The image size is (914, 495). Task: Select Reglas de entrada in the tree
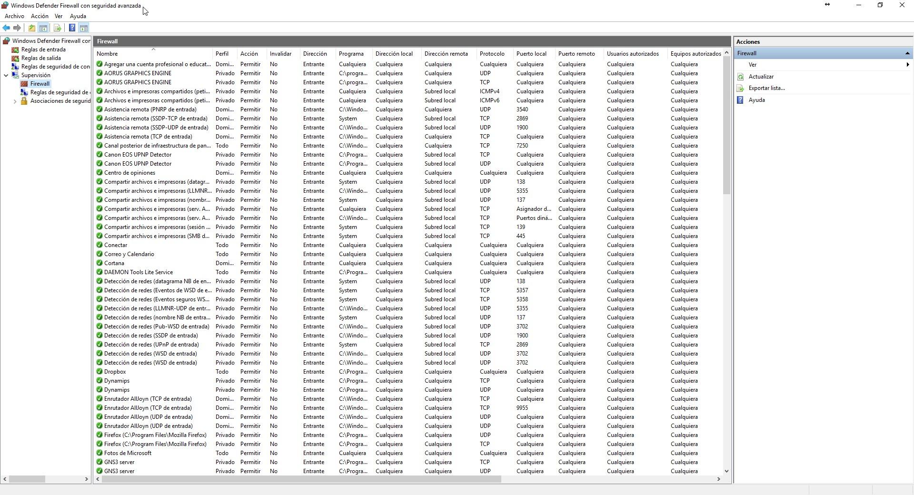coord(43,49)
